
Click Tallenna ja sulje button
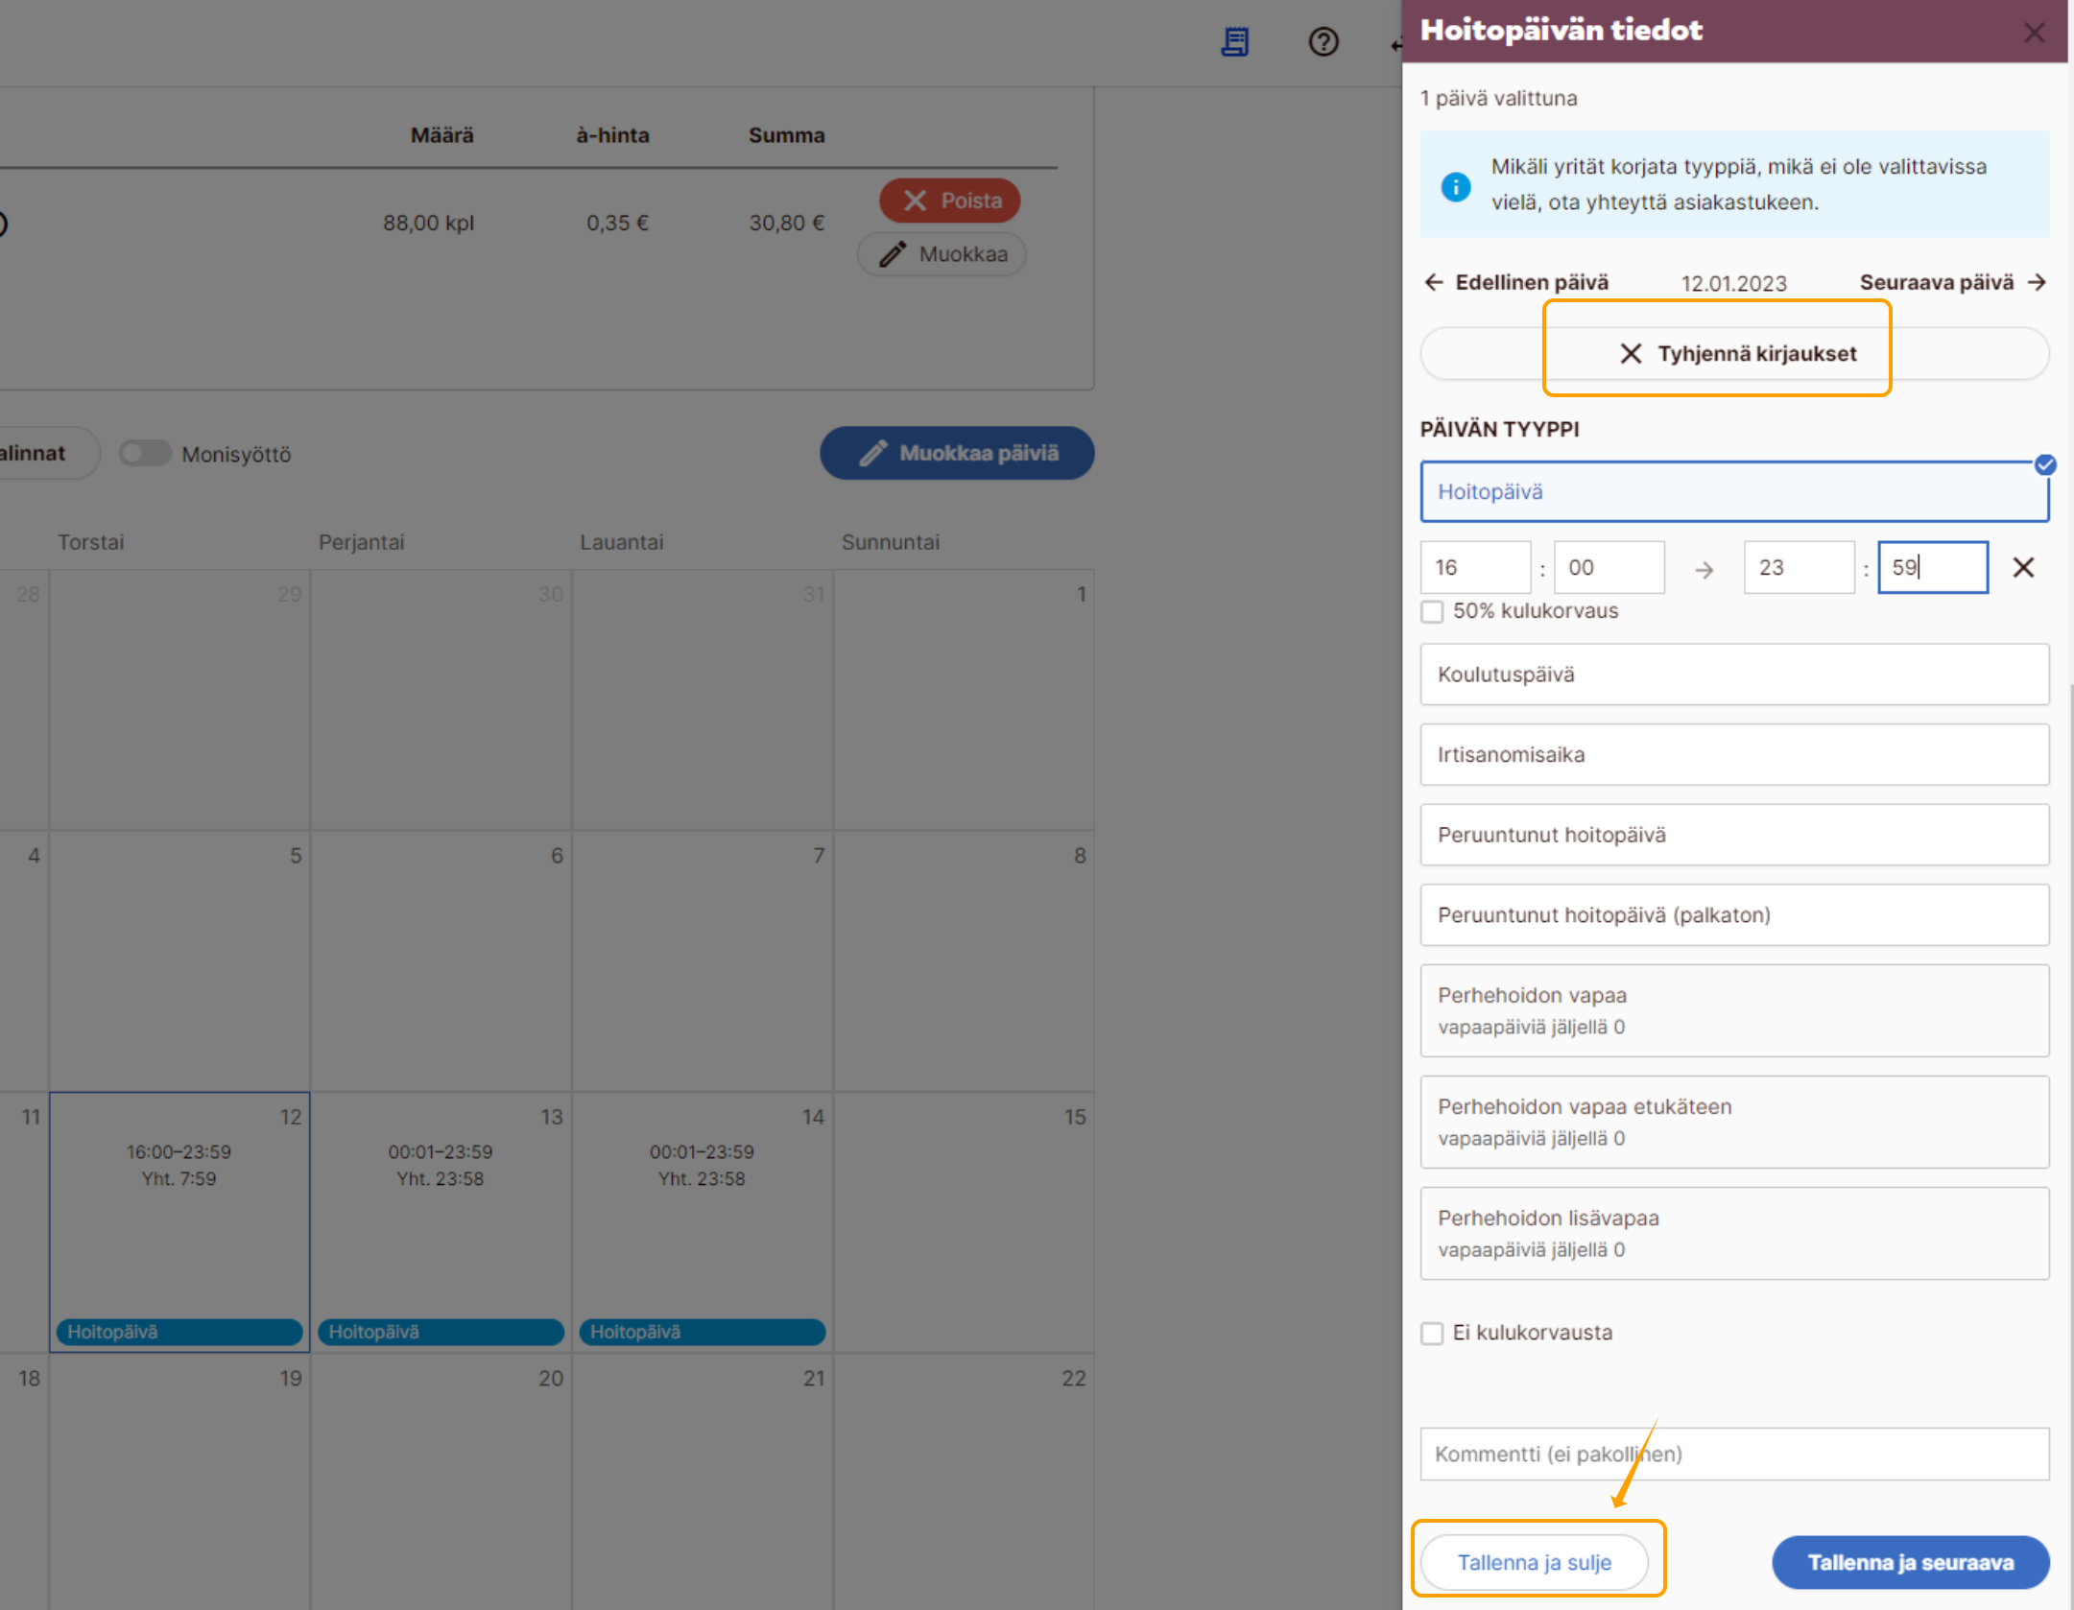point(1534,1562)
